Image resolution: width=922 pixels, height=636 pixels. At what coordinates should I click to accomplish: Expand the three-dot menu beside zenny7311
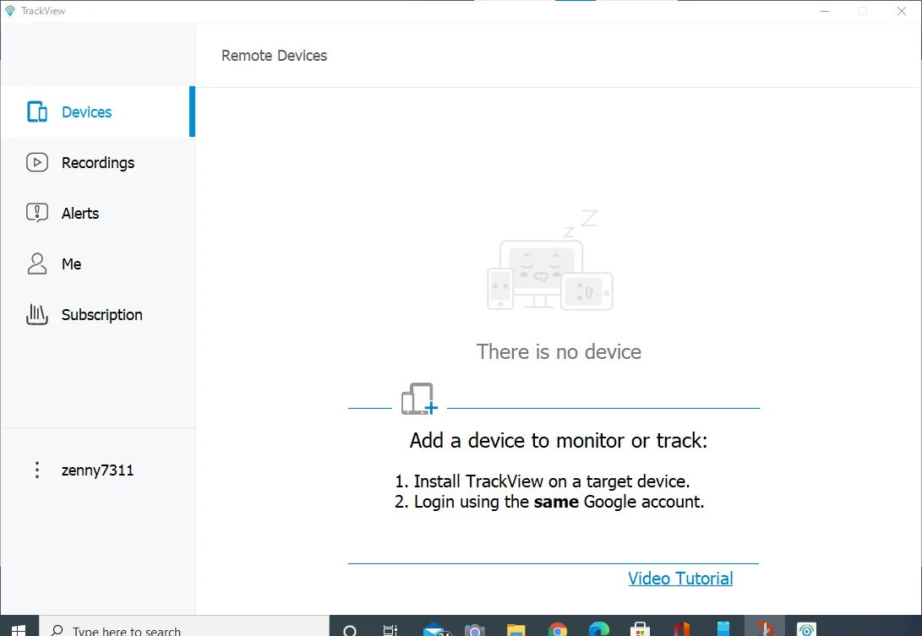pyautogui.click(x=37, y=470)
